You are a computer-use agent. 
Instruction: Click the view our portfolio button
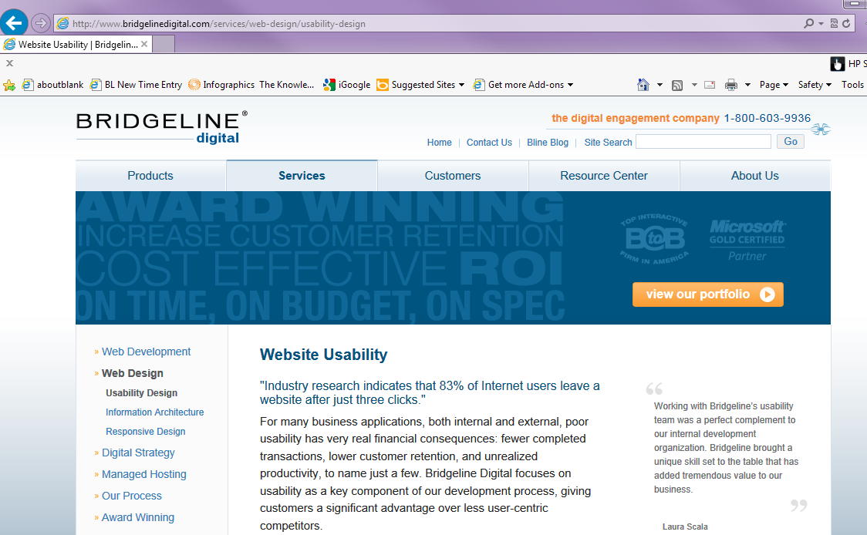(x=708, y=294)
